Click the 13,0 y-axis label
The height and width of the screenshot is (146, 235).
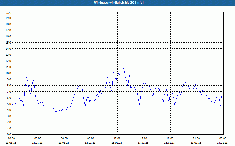8,55
